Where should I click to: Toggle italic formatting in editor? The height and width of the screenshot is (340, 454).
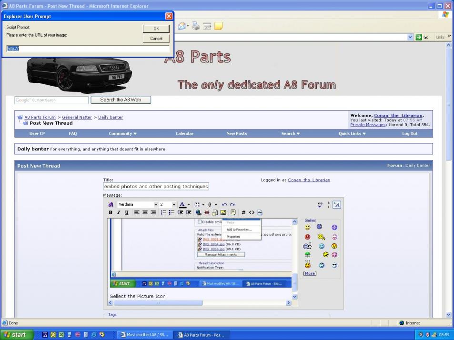[119, 212]
